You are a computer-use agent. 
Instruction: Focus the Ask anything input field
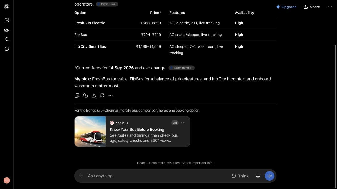point(158,176)
